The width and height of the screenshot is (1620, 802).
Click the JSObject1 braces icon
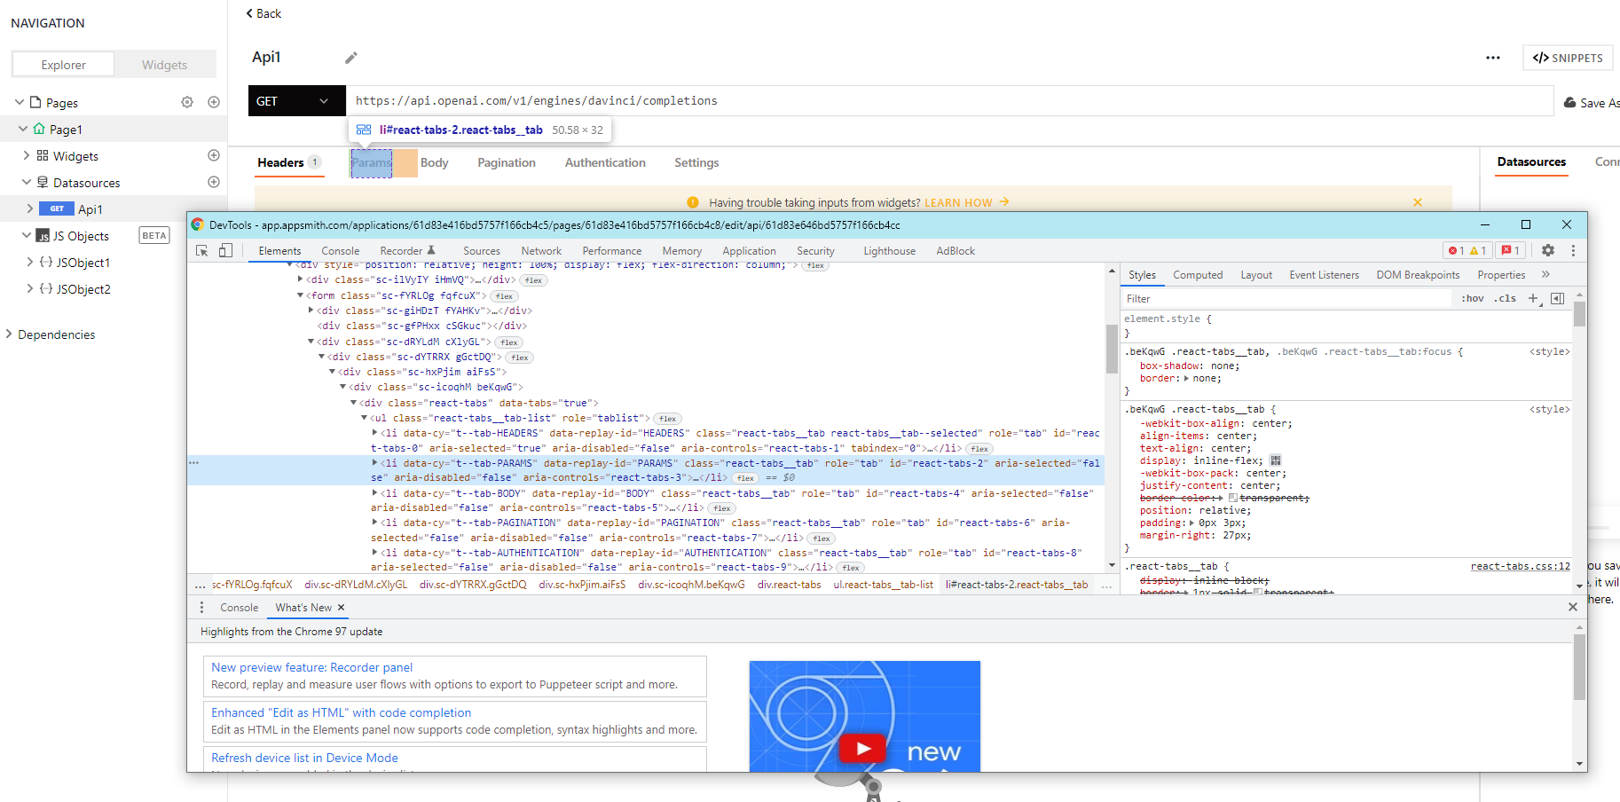coord(46,263)
